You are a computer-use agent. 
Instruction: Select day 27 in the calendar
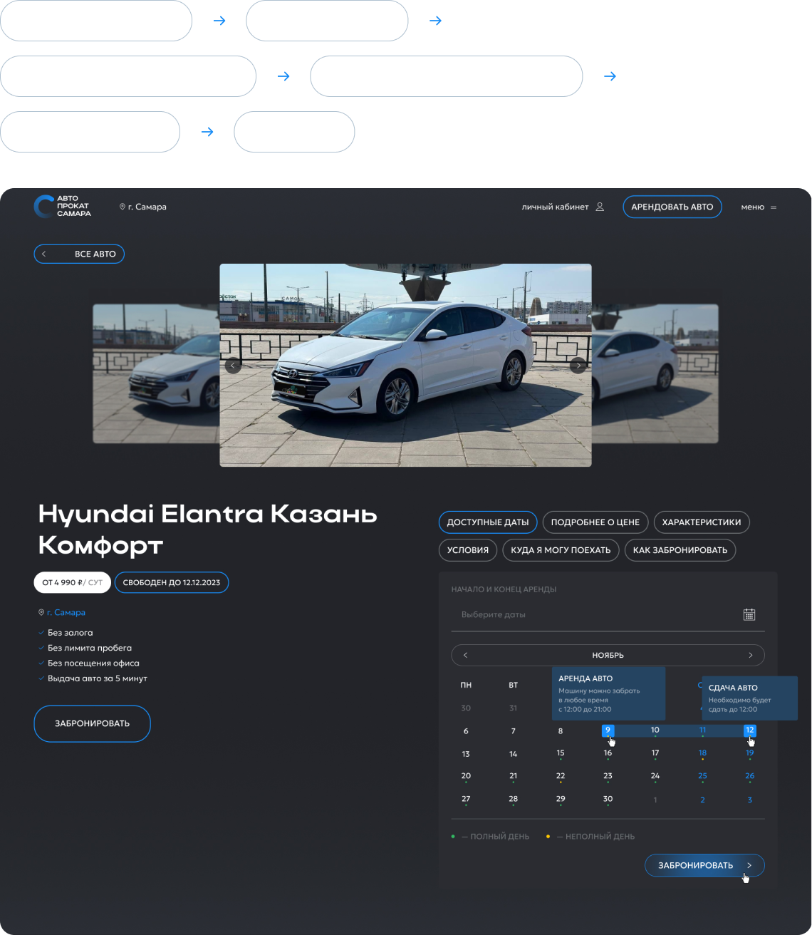point(466,800)
